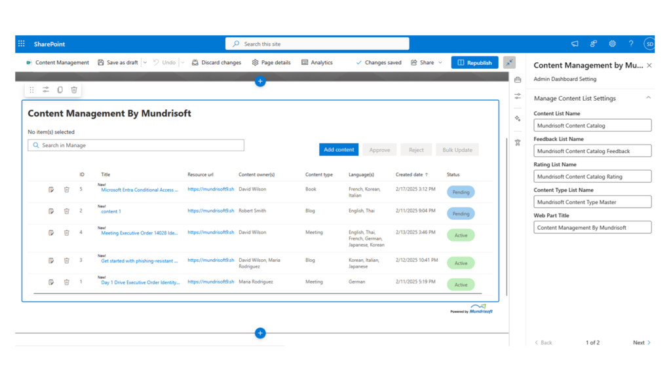Edit the Microsoft Entra Conditional Access row
Viewport: 671px width, 377px height.
[51, 189]
